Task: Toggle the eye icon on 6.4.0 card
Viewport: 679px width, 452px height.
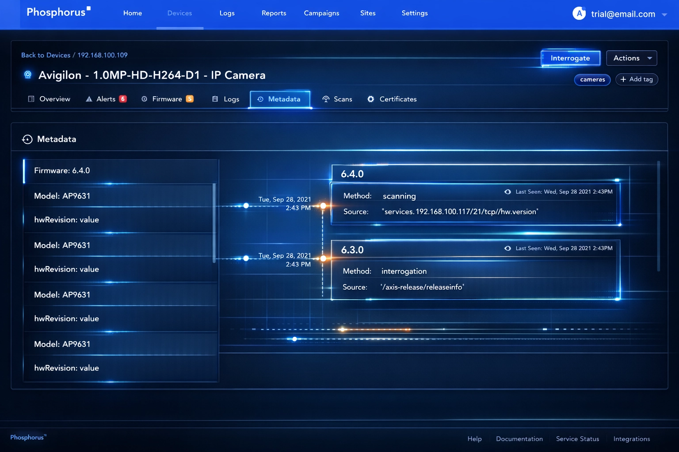Action: pos(507,192)
